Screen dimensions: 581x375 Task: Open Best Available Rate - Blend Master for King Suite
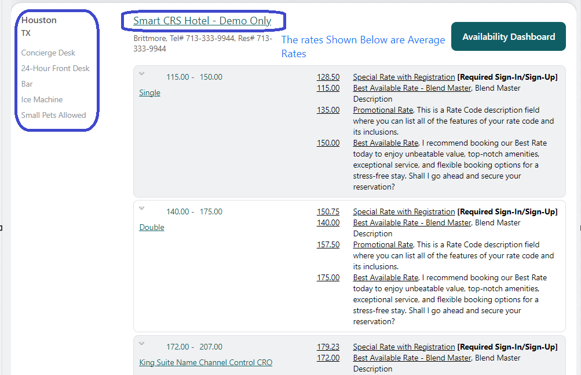pyautogui.click(x=412, y=358)
